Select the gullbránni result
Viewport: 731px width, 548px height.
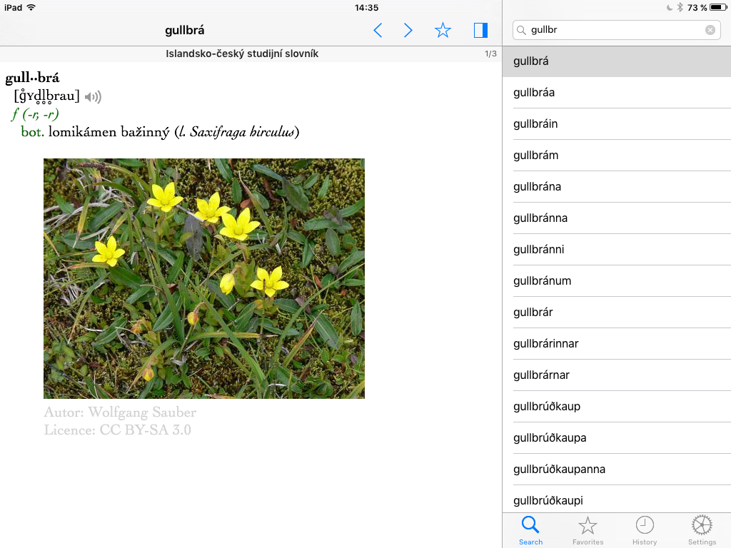pos(617,249)
